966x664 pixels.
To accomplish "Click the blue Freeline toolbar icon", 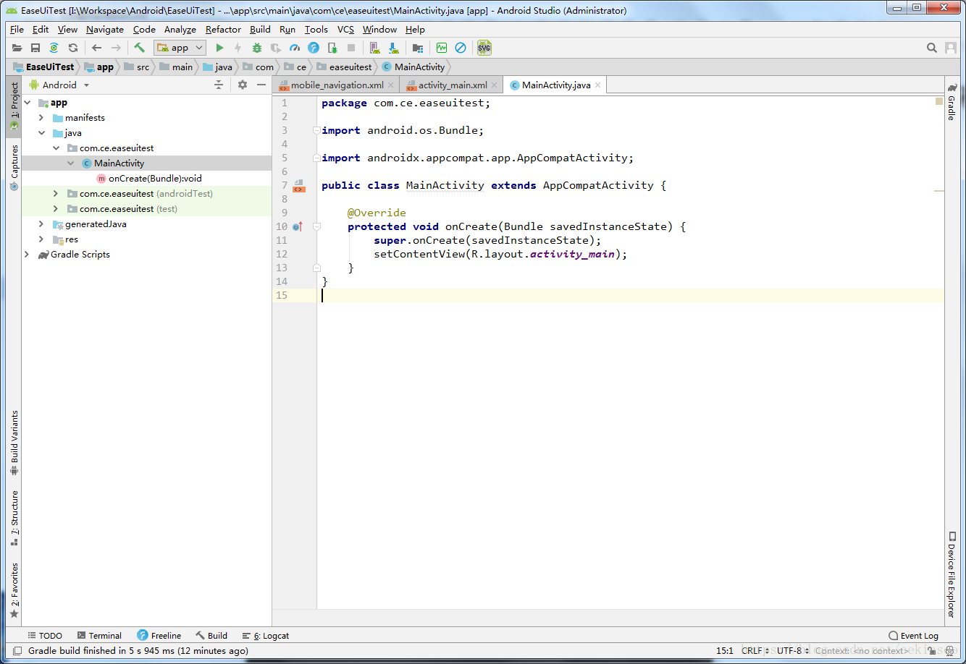I will tap(314, 48).
